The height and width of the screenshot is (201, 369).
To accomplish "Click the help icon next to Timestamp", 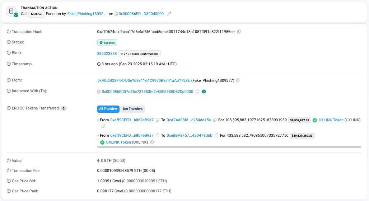I will pos(9,64).
